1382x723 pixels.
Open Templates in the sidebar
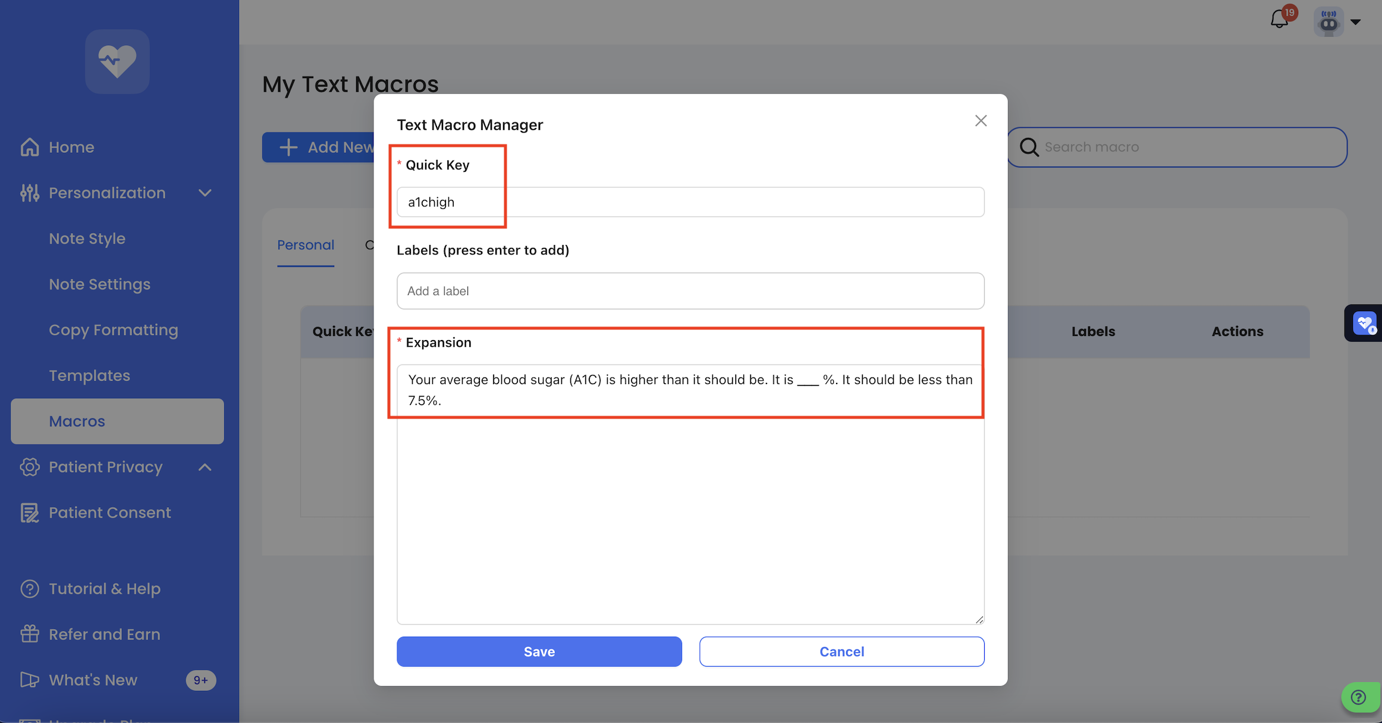pyautogui.click(x=89, y=375)
